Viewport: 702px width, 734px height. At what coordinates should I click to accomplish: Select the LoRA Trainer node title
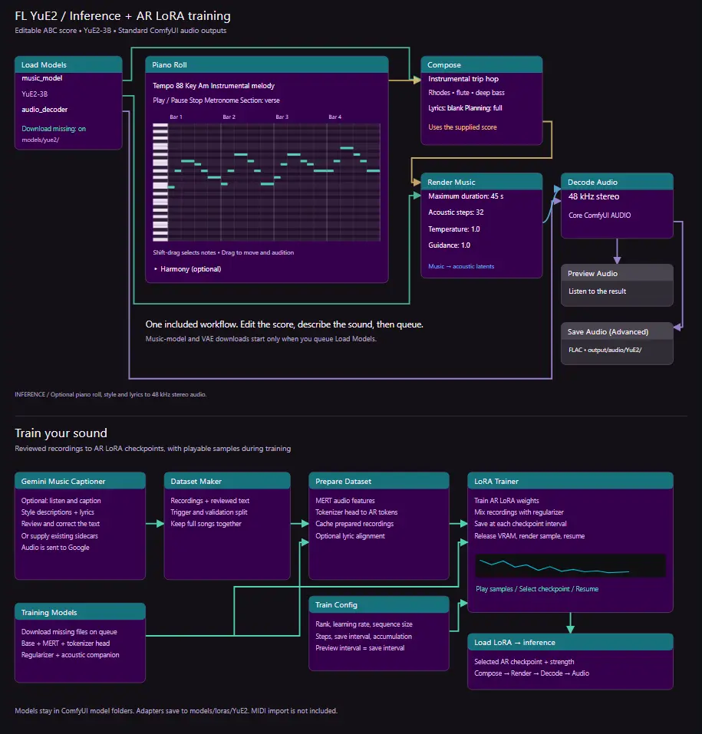pos(496,481)
